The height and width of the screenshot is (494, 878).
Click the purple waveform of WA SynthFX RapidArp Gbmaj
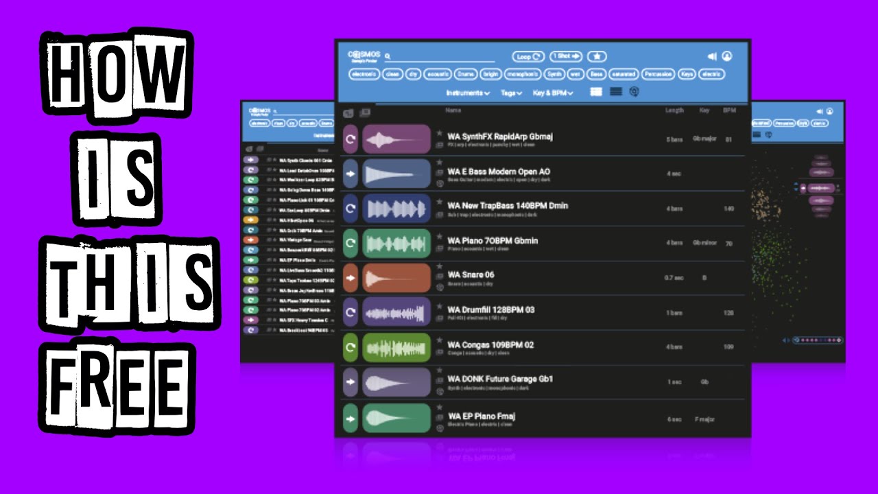point(396,139)
